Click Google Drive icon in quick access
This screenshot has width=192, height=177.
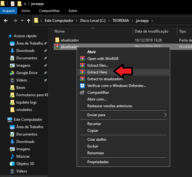pos(12,73)
